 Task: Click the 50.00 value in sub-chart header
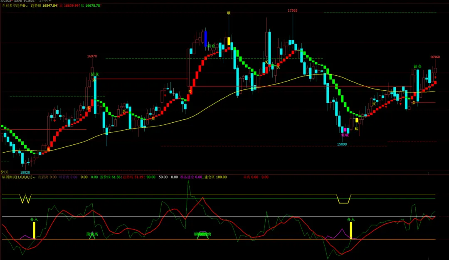[x=163, y=177]
